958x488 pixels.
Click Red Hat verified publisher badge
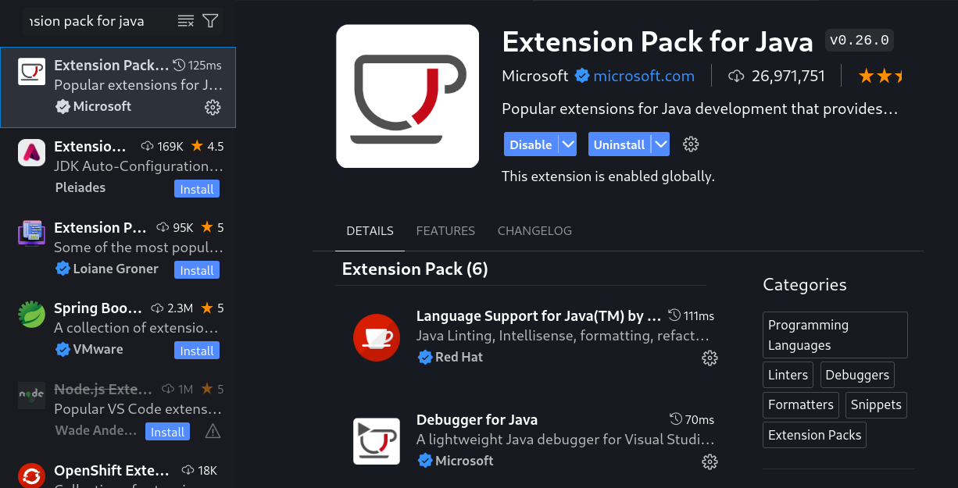tap(425, 357)
